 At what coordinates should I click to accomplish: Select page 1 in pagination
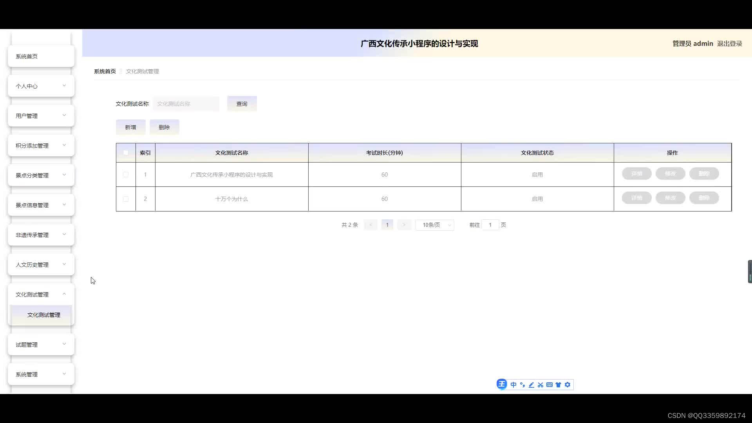387,225
